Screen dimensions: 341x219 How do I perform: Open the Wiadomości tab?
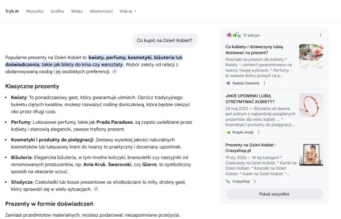pos(101,11)
